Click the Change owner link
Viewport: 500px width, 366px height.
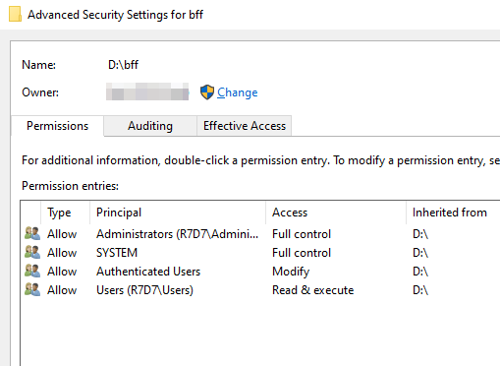(x=238, y=92)
